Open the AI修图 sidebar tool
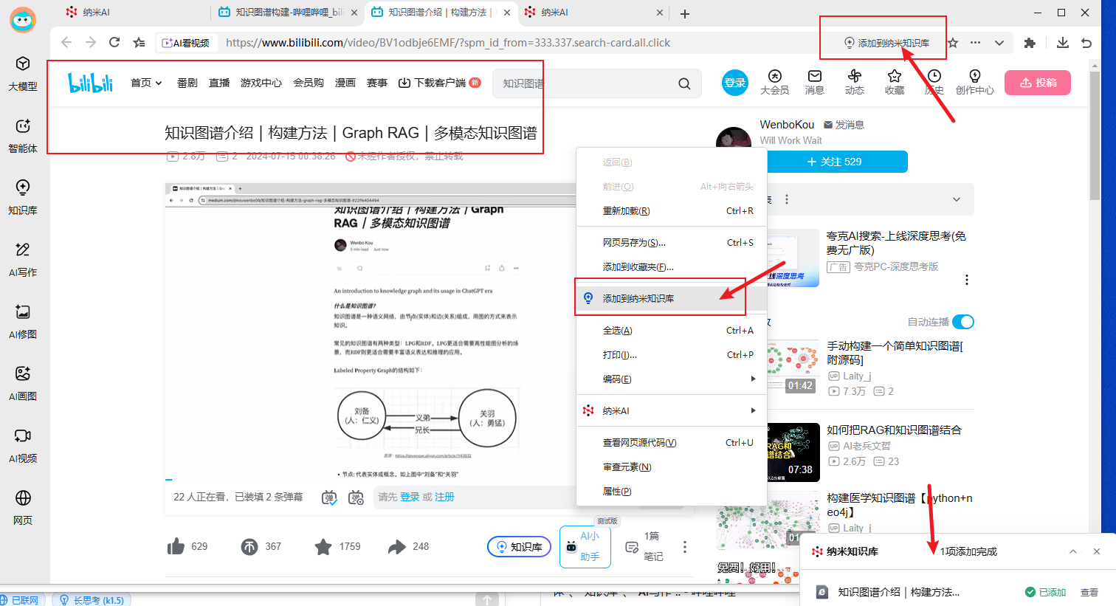This screenshot has height=606, width=1116. tap(23, 322)
